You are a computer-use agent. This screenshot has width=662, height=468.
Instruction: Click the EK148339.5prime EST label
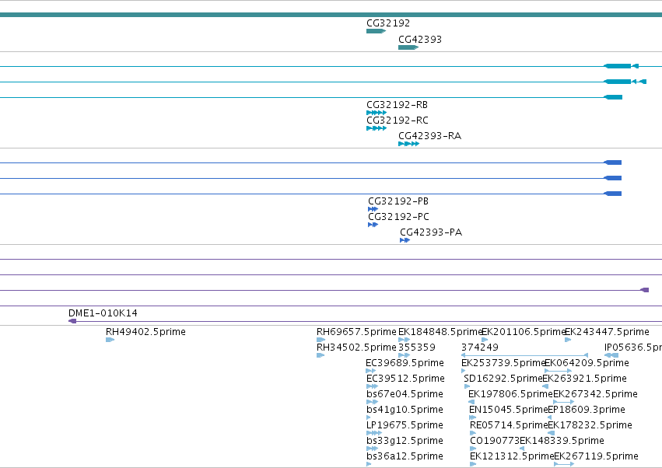tap(562, 441)
